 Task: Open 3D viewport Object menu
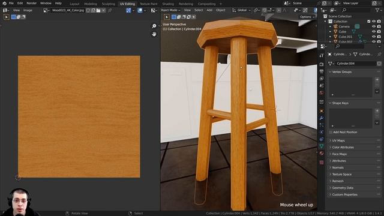point(220,10)
